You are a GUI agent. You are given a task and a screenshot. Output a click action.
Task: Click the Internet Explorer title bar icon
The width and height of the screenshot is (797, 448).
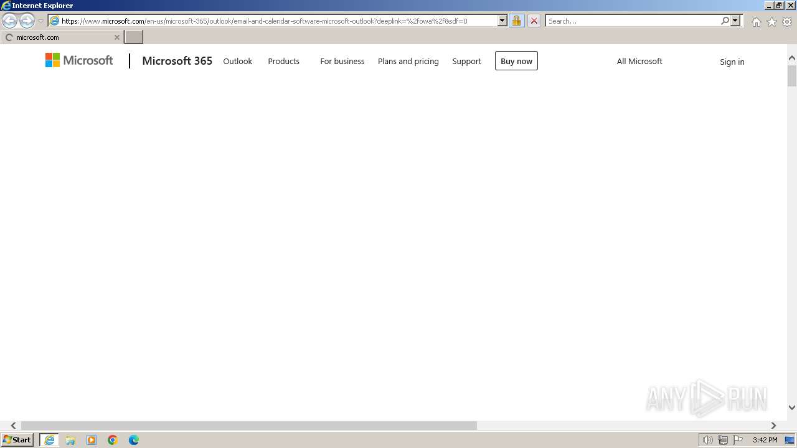pos(6,6)
